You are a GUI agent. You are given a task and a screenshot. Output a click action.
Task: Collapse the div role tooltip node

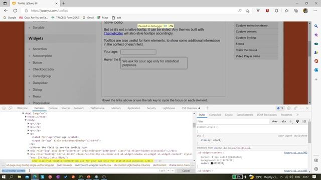click(x=28, y=154)
